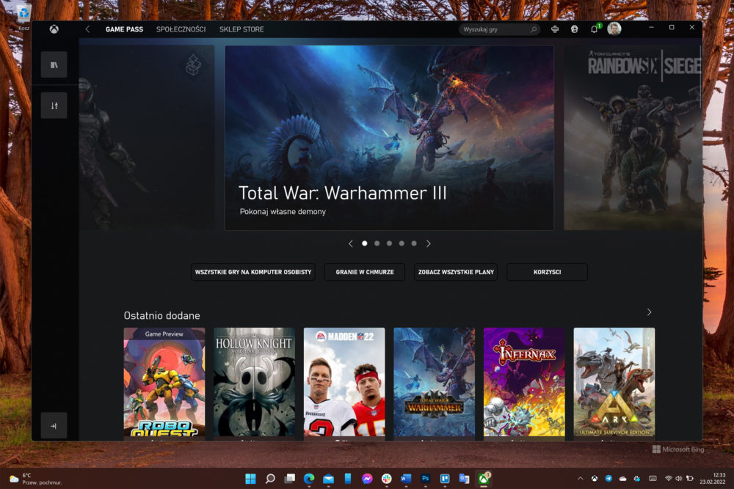Open taskbar Search
Viewport: 734px width, 489px height.
pos(270,479)
